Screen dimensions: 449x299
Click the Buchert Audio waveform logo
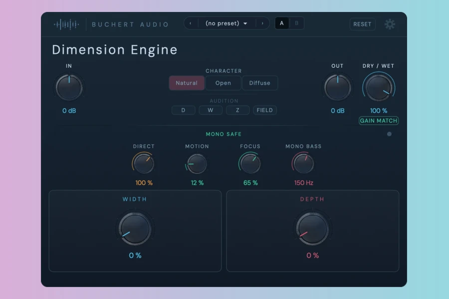(66, 24)
